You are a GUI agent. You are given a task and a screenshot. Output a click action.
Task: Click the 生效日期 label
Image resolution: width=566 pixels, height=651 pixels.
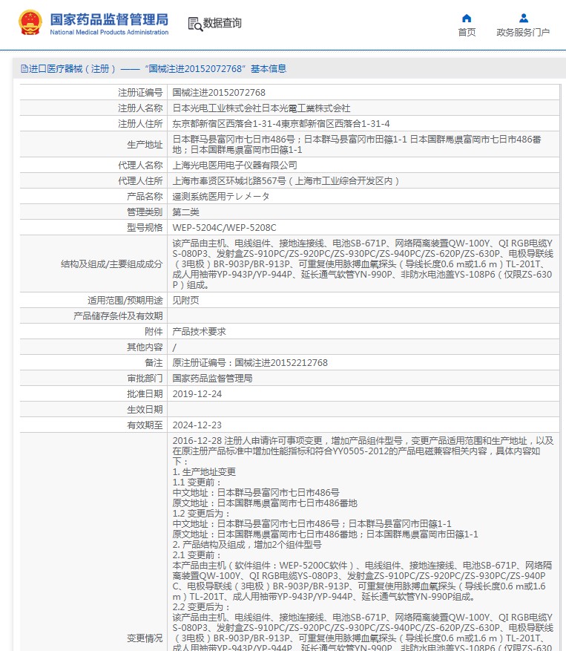coord(145,409)
